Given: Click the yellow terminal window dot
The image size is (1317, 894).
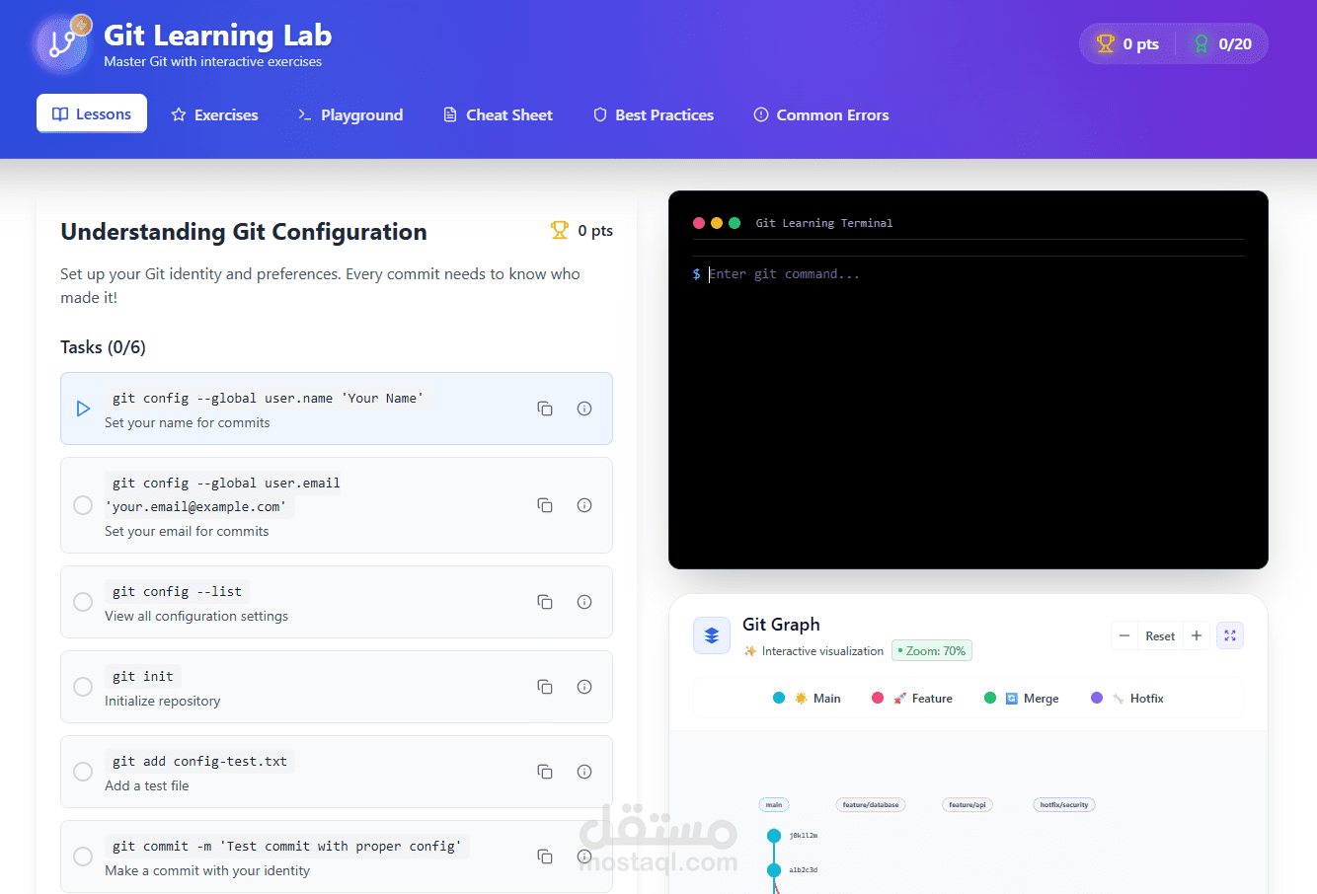Looking at the screenshot, I should pyautogui.click(x=717, y=223).
